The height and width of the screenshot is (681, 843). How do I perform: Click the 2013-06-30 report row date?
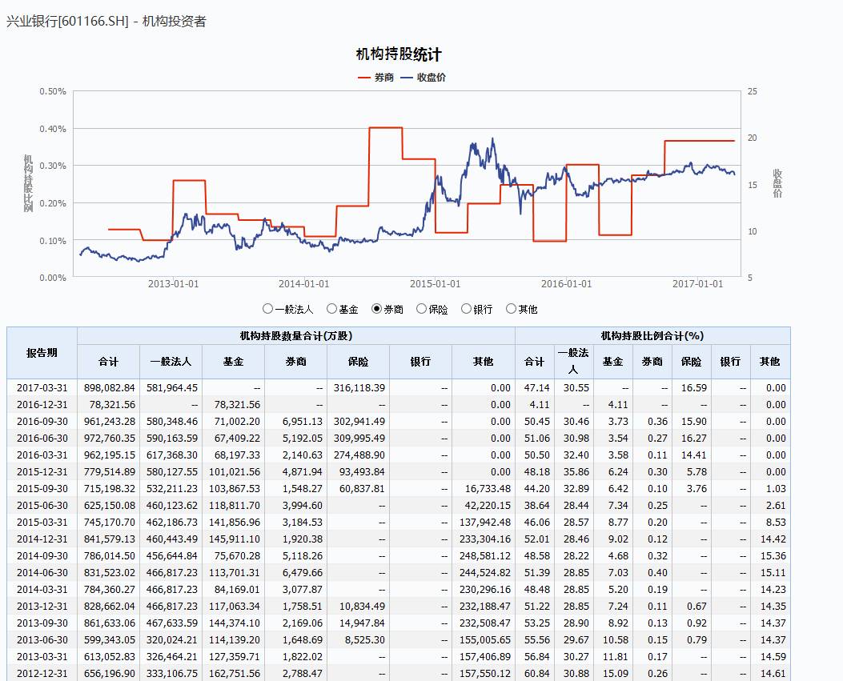42,639
